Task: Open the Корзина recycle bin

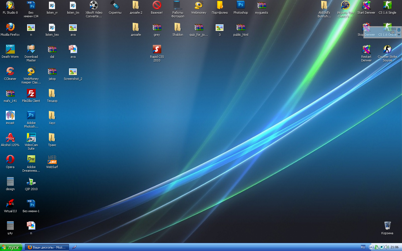Action: click(x=387, y=226)
